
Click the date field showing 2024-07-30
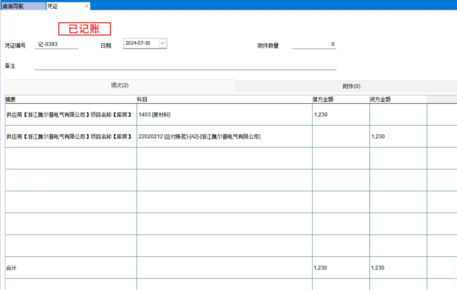(x=141, y=43)
